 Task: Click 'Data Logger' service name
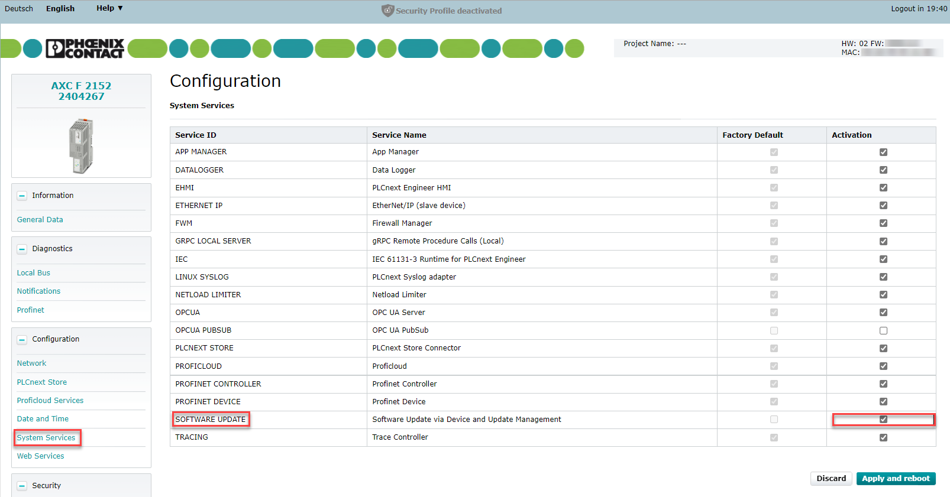click(x=394, y=170)
